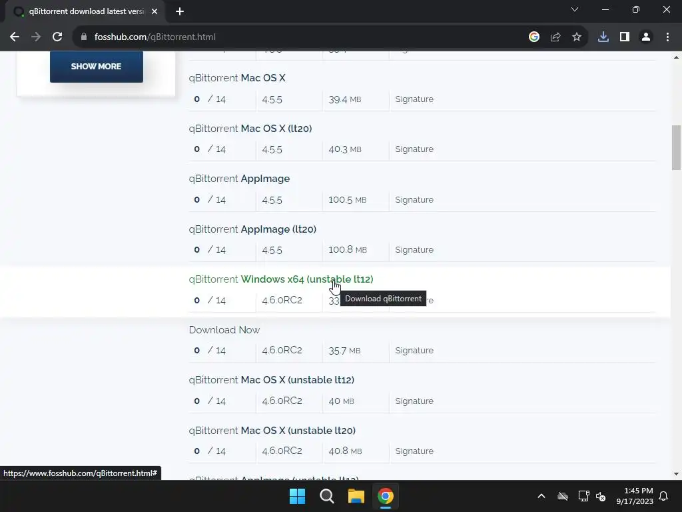Open File Explorer from taskbar
The image size is (682, 512).
point(356,496)
